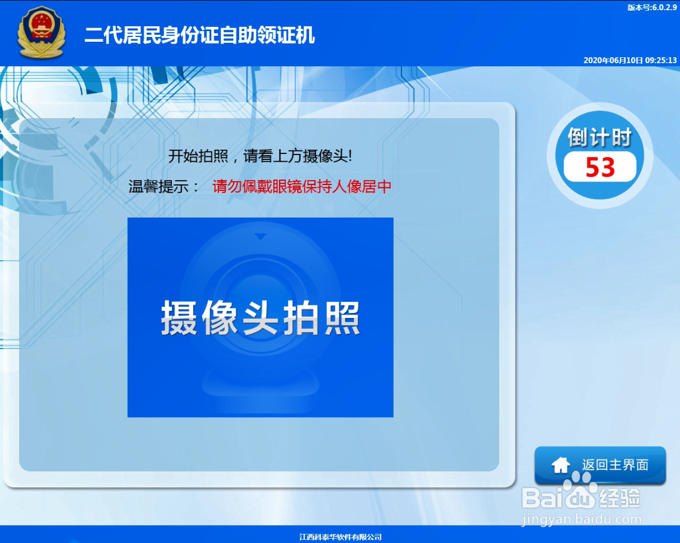Click the 江西科泰华软件有限公司 footer text
The height and width of the screenshot is (543, 680).
[x=340, y=536]
